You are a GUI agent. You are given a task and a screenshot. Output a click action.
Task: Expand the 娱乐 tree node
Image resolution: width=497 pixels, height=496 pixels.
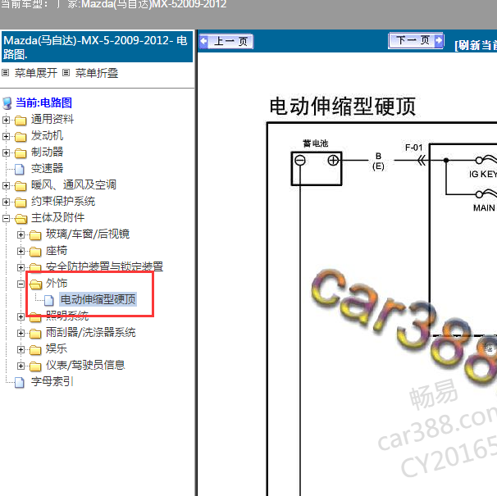pos(21,349)
